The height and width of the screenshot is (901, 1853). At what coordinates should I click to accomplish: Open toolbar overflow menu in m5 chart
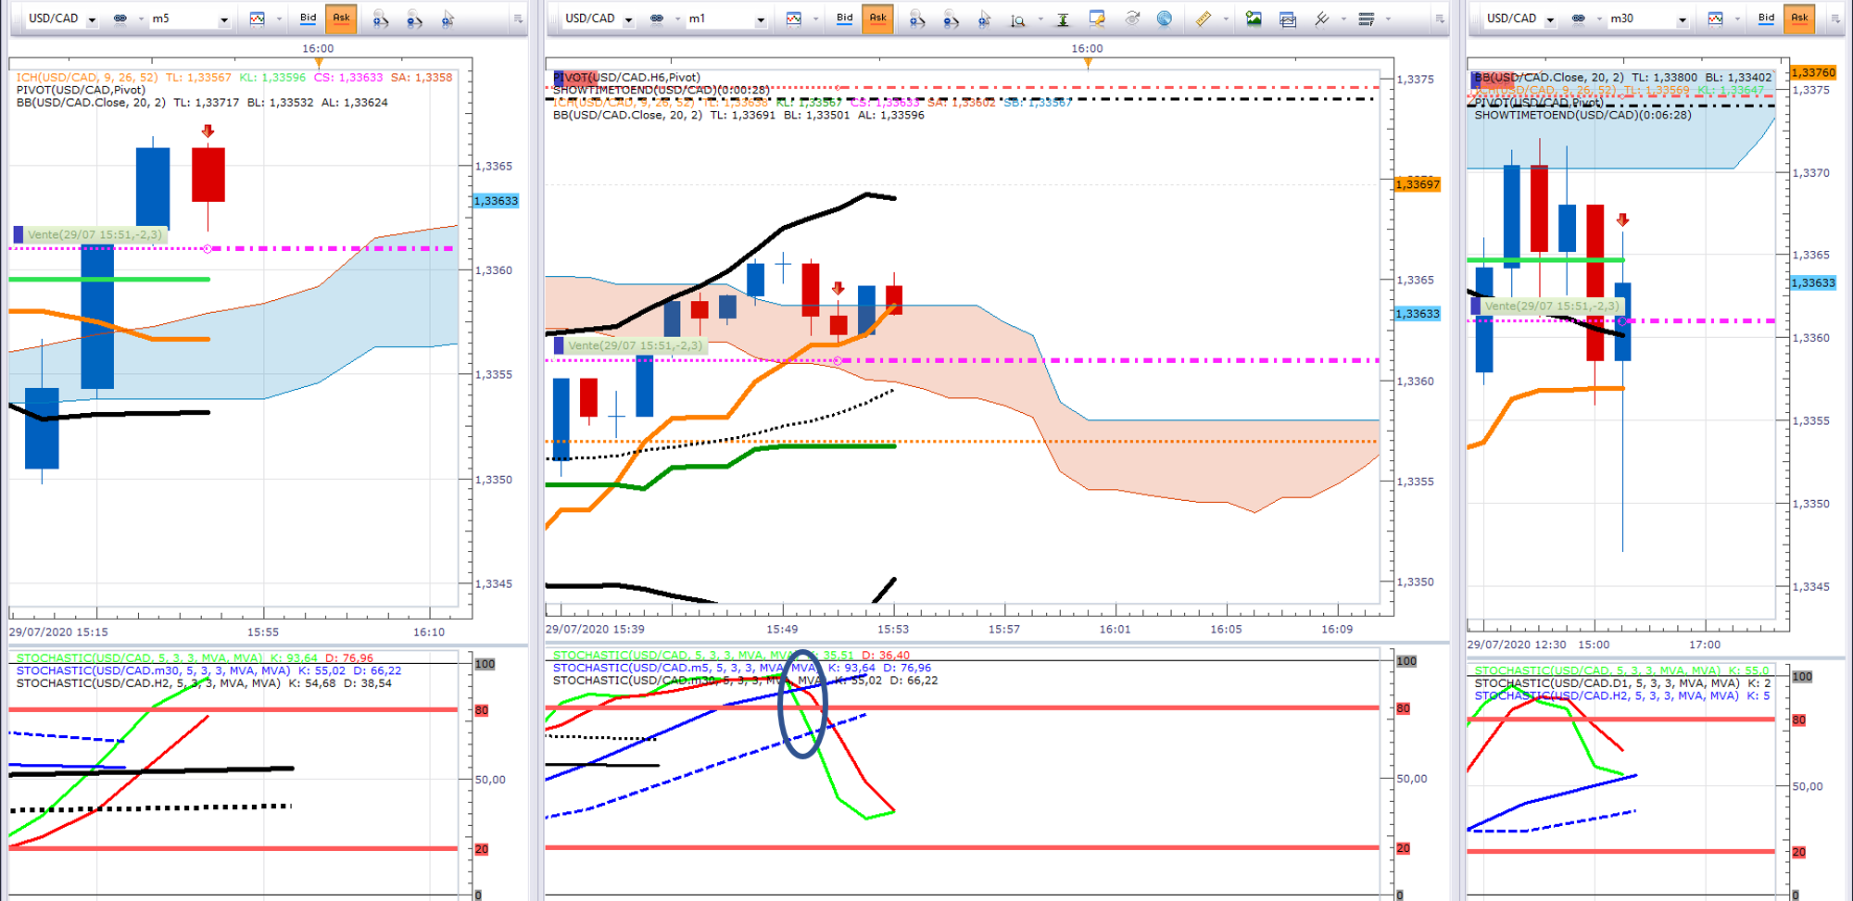(518, 19)
